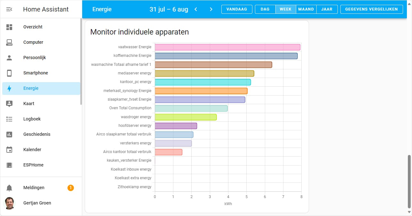412x216 pixels.
Task: Open Meldingen notifications panel
Action: click(41, 188)
